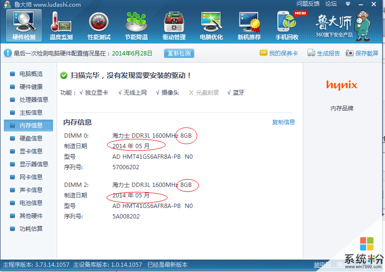This screenshot has height=272, width=385.
Task: Open the 论坛 forum link
Action: (x=331, y=4)
